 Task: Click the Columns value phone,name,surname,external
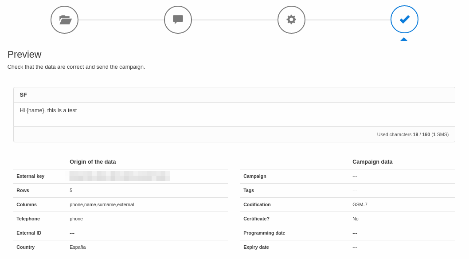102,204
